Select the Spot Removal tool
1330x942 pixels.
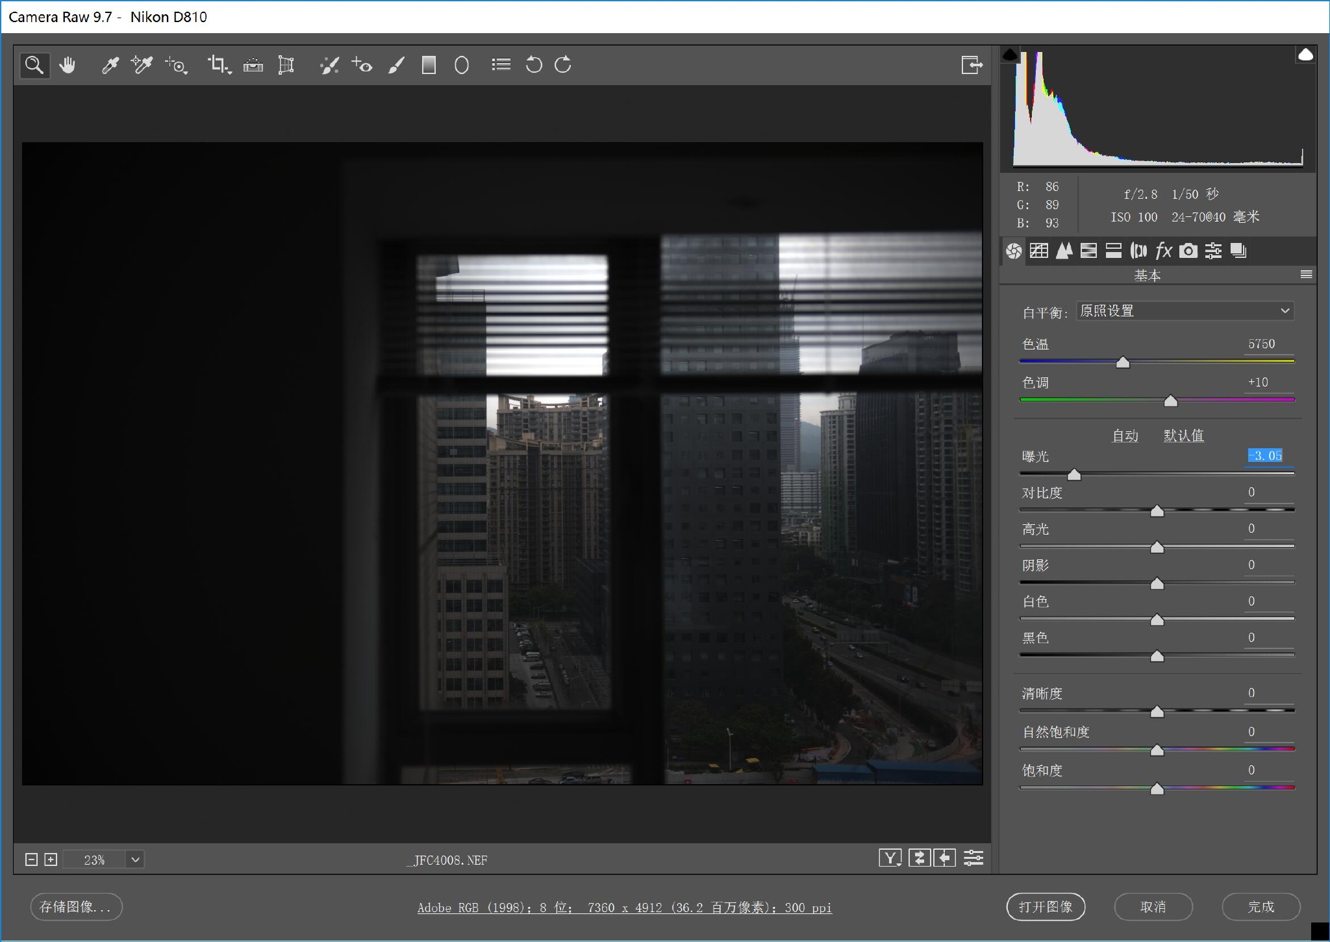tap(329, 65)
